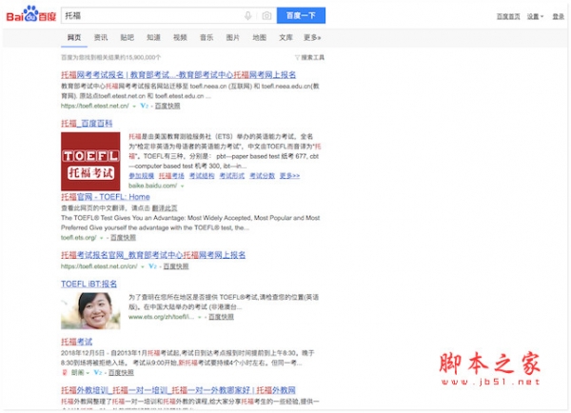Click 百度快照 after www.ets.org/zh/toefl

tap(221, 317)
